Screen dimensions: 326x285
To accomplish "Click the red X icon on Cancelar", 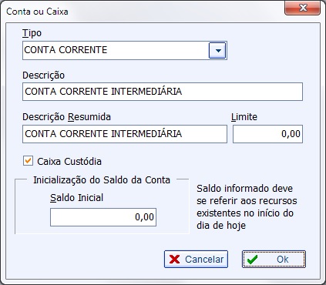I will click(175, 260).
